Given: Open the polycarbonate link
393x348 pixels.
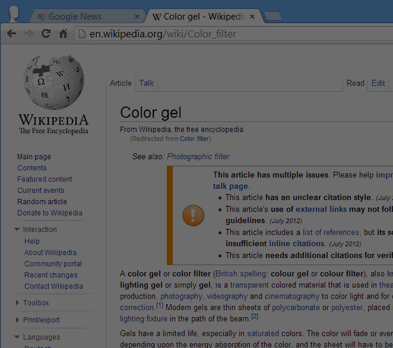Looking at the screenshot, I should coord(296,307).
